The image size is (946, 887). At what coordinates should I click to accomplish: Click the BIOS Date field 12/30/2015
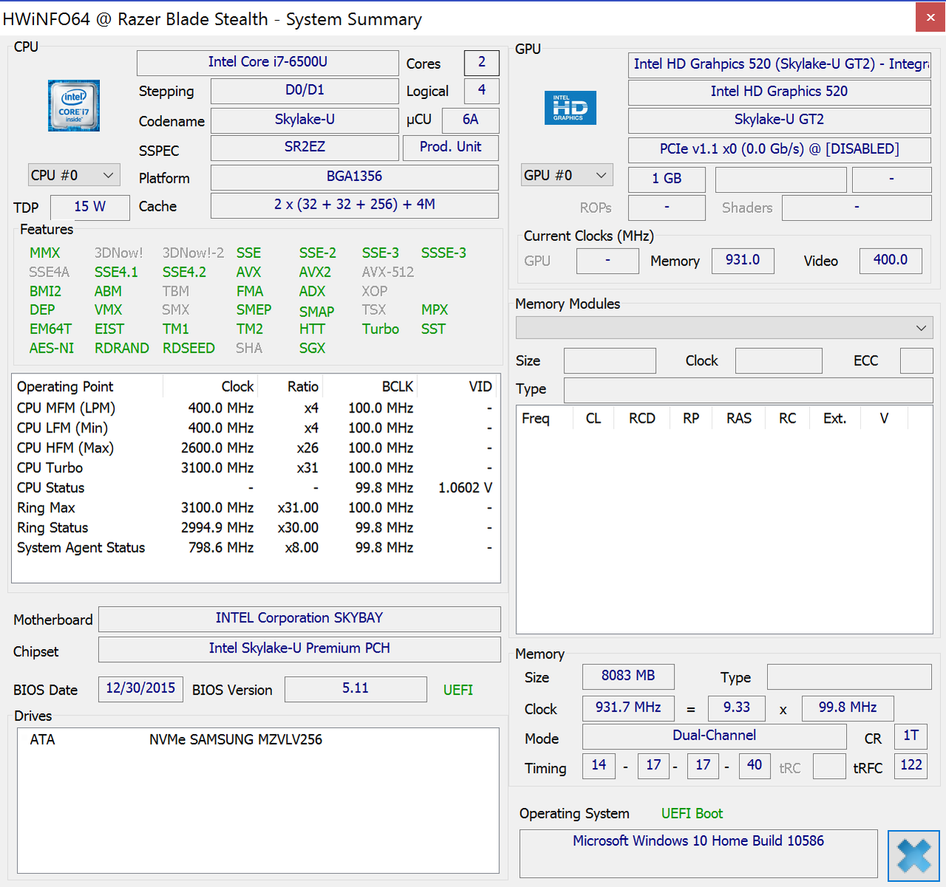[x=141, y=688]
